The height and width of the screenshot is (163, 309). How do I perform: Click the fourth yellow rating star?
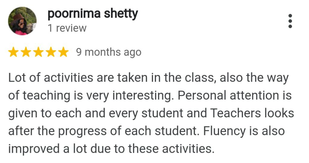point(51,52)
